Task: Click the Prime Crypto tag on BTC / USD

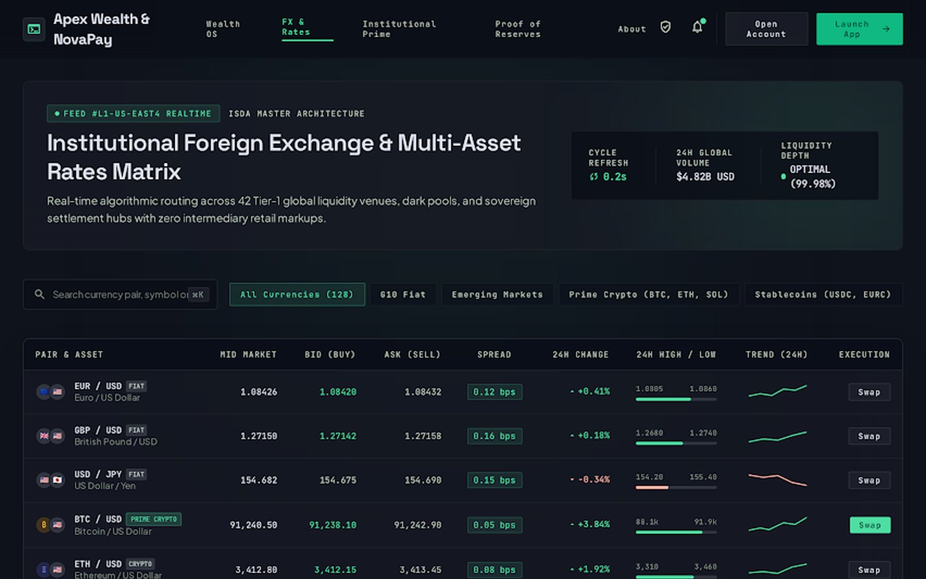Action: point(153,519)
